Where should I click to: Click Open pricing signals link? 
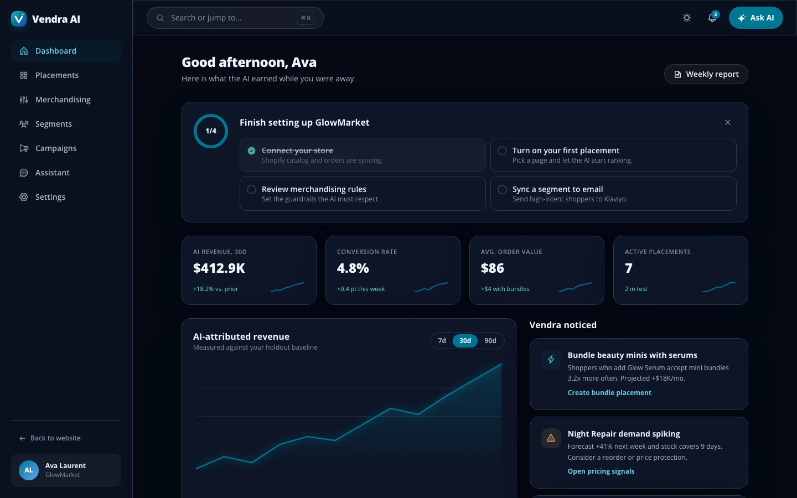point(601,471)
